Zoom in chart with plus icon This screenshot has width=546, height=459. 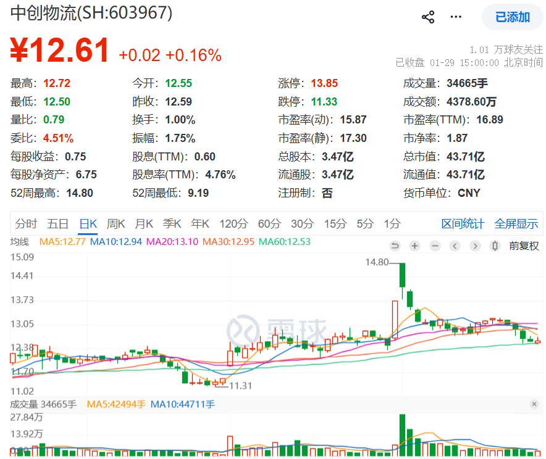414,246
